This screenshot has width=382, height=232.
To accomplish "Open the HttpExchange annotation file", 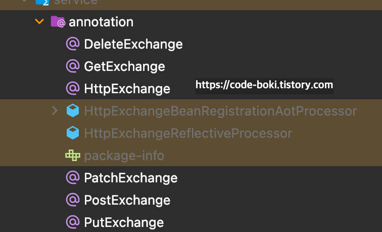I will tap(127, 89).
